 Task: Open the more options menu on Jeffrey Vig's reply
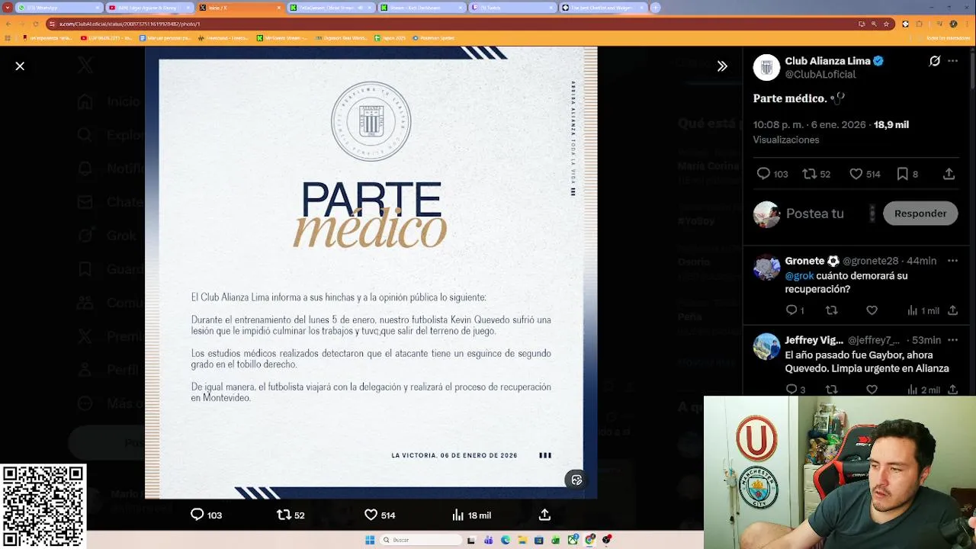click(x=952, y=340)
